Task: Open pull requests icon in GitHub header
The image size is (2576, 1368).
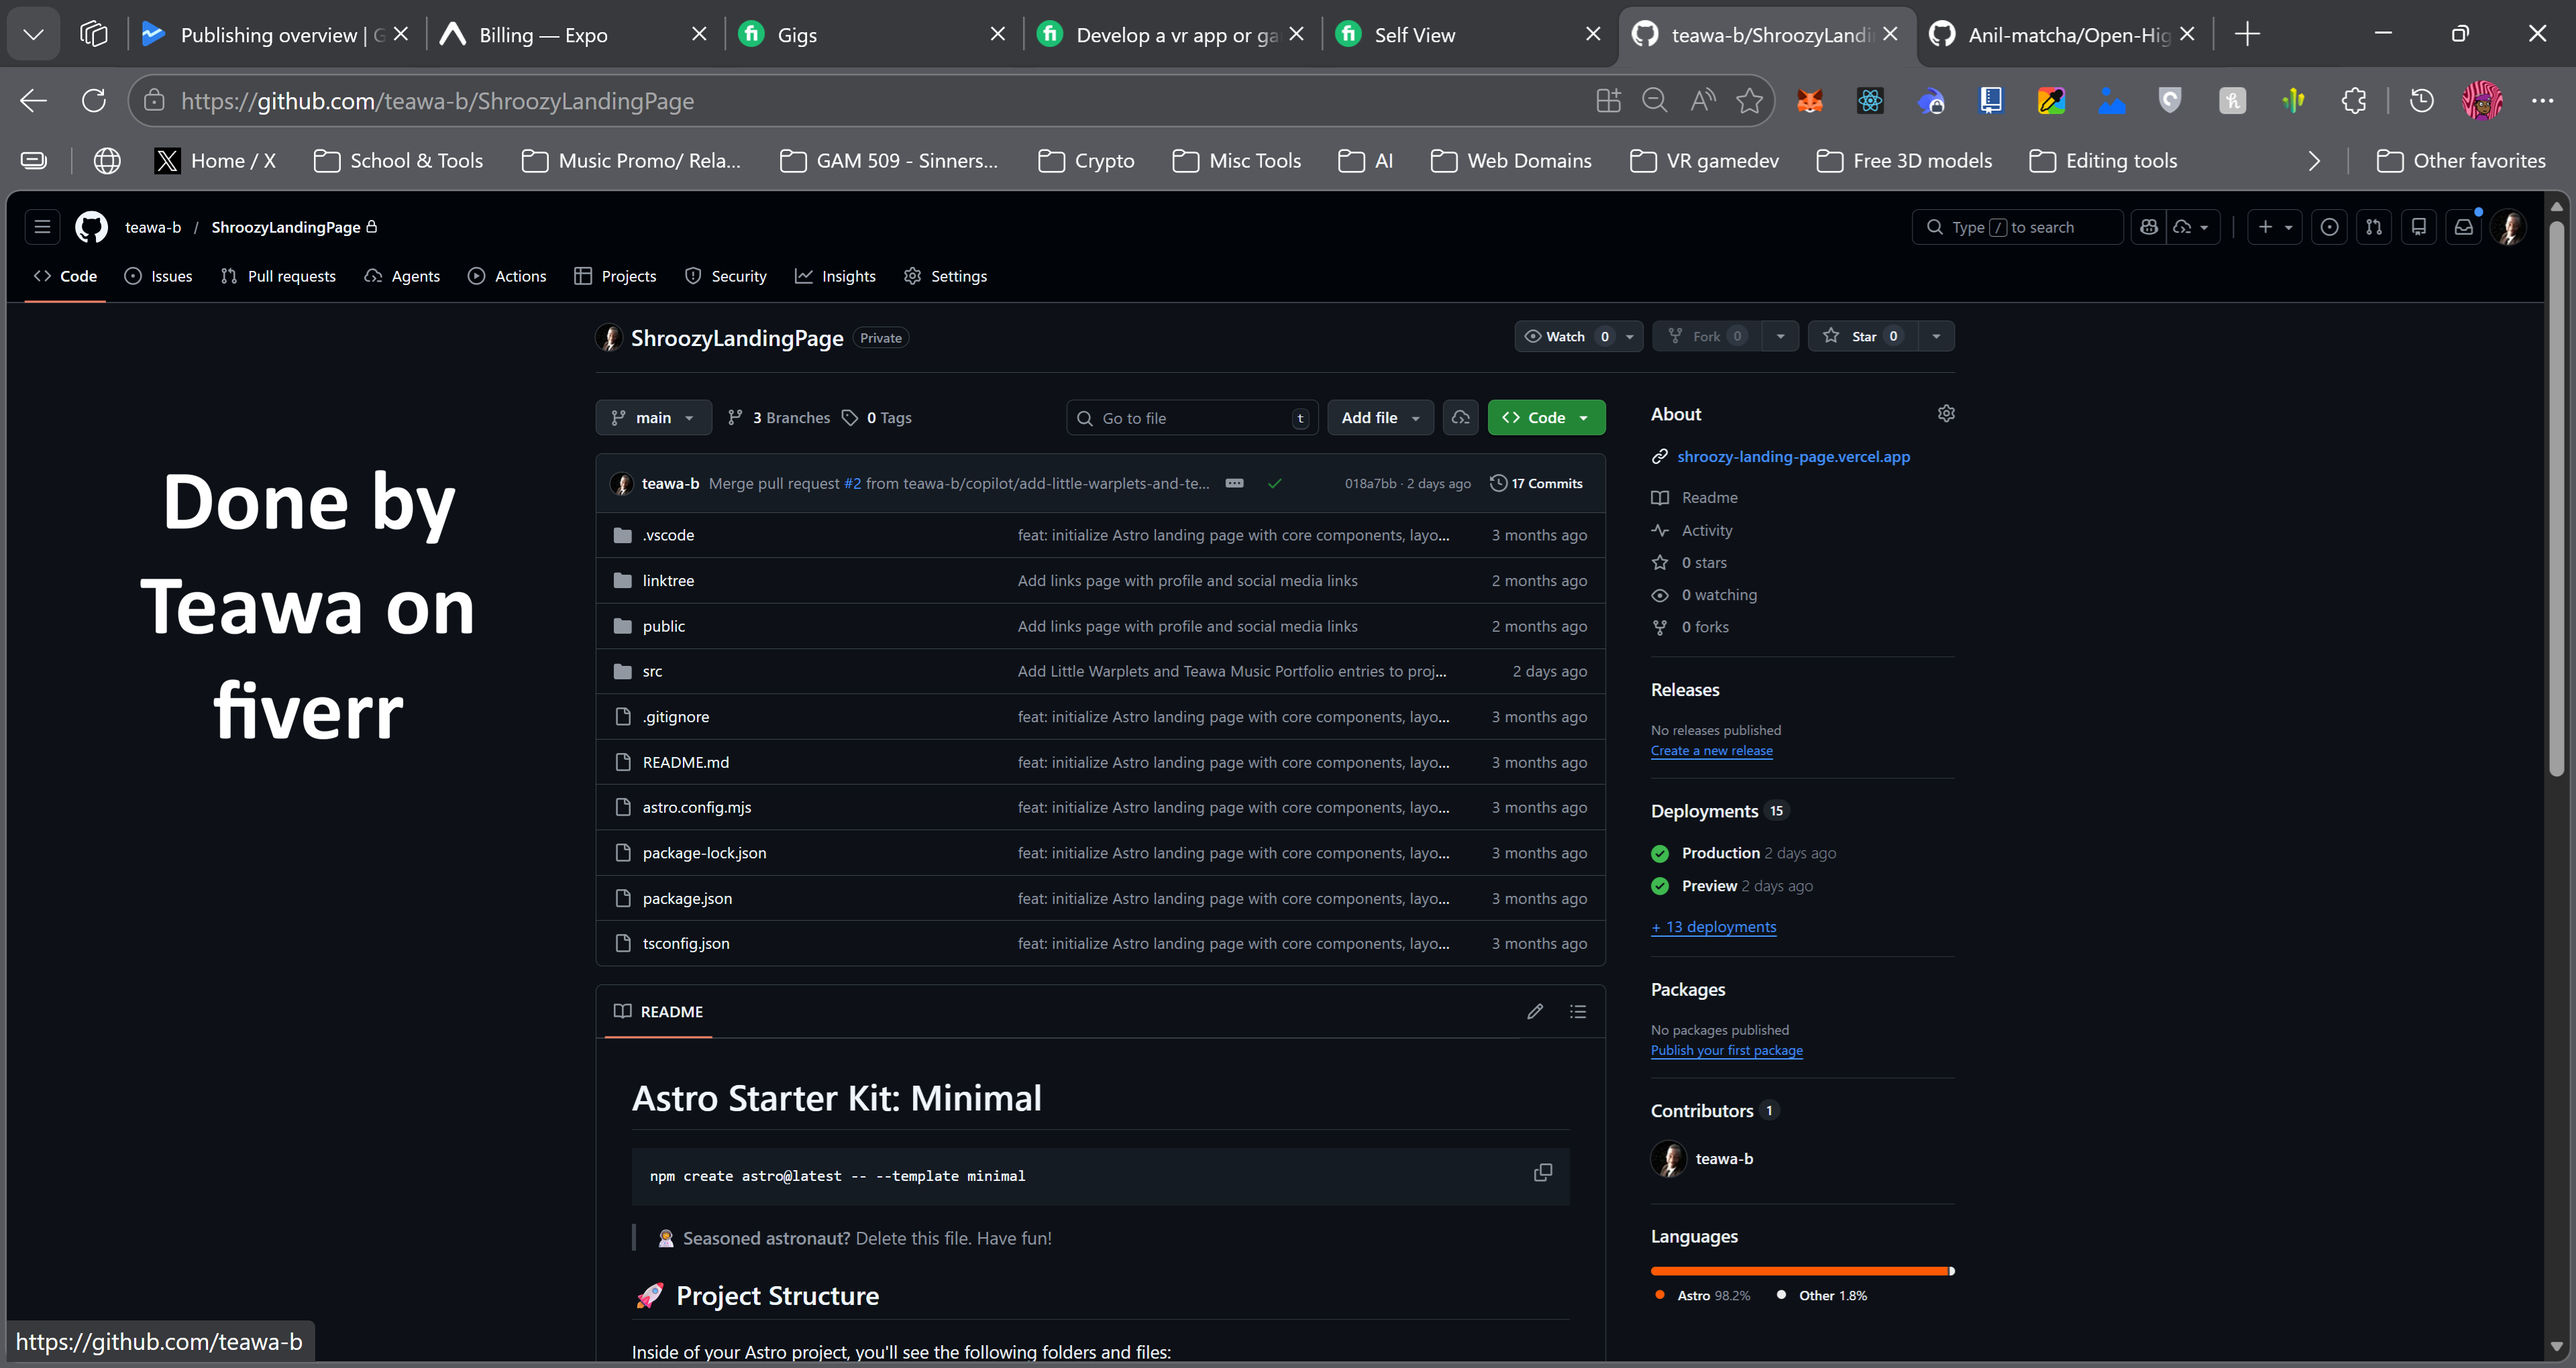Action: click(2374, 227)
